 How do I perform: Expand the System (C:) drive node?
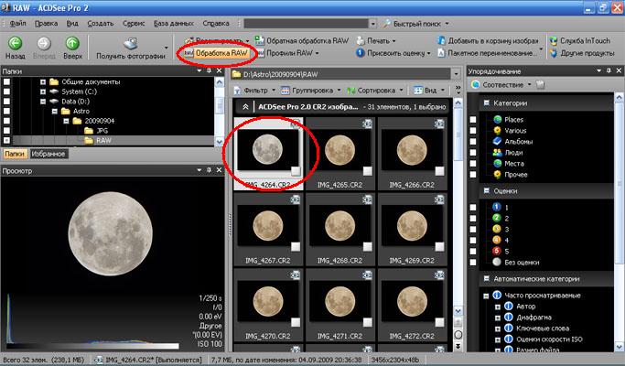43,91
